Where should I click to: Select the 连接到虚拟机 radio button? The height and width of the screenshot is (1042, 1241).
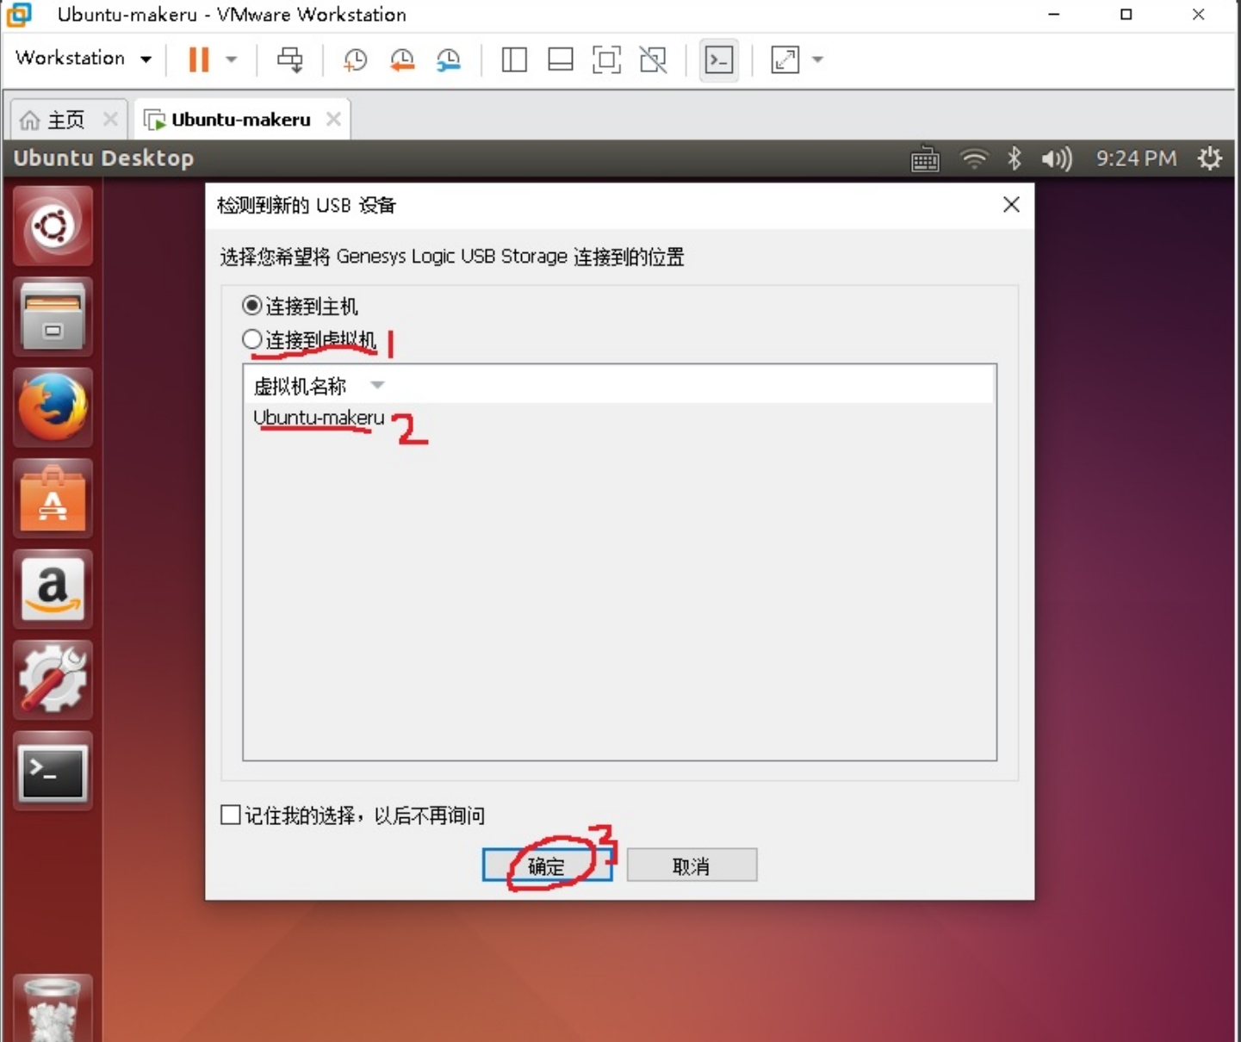251,339
